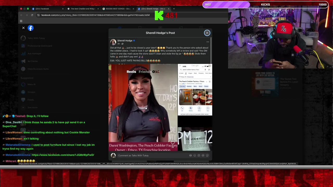The image size is (333, 187).
Task: Open the Peach Cobbler Factory Google search screenshot
Action: (x=195, y=90)
